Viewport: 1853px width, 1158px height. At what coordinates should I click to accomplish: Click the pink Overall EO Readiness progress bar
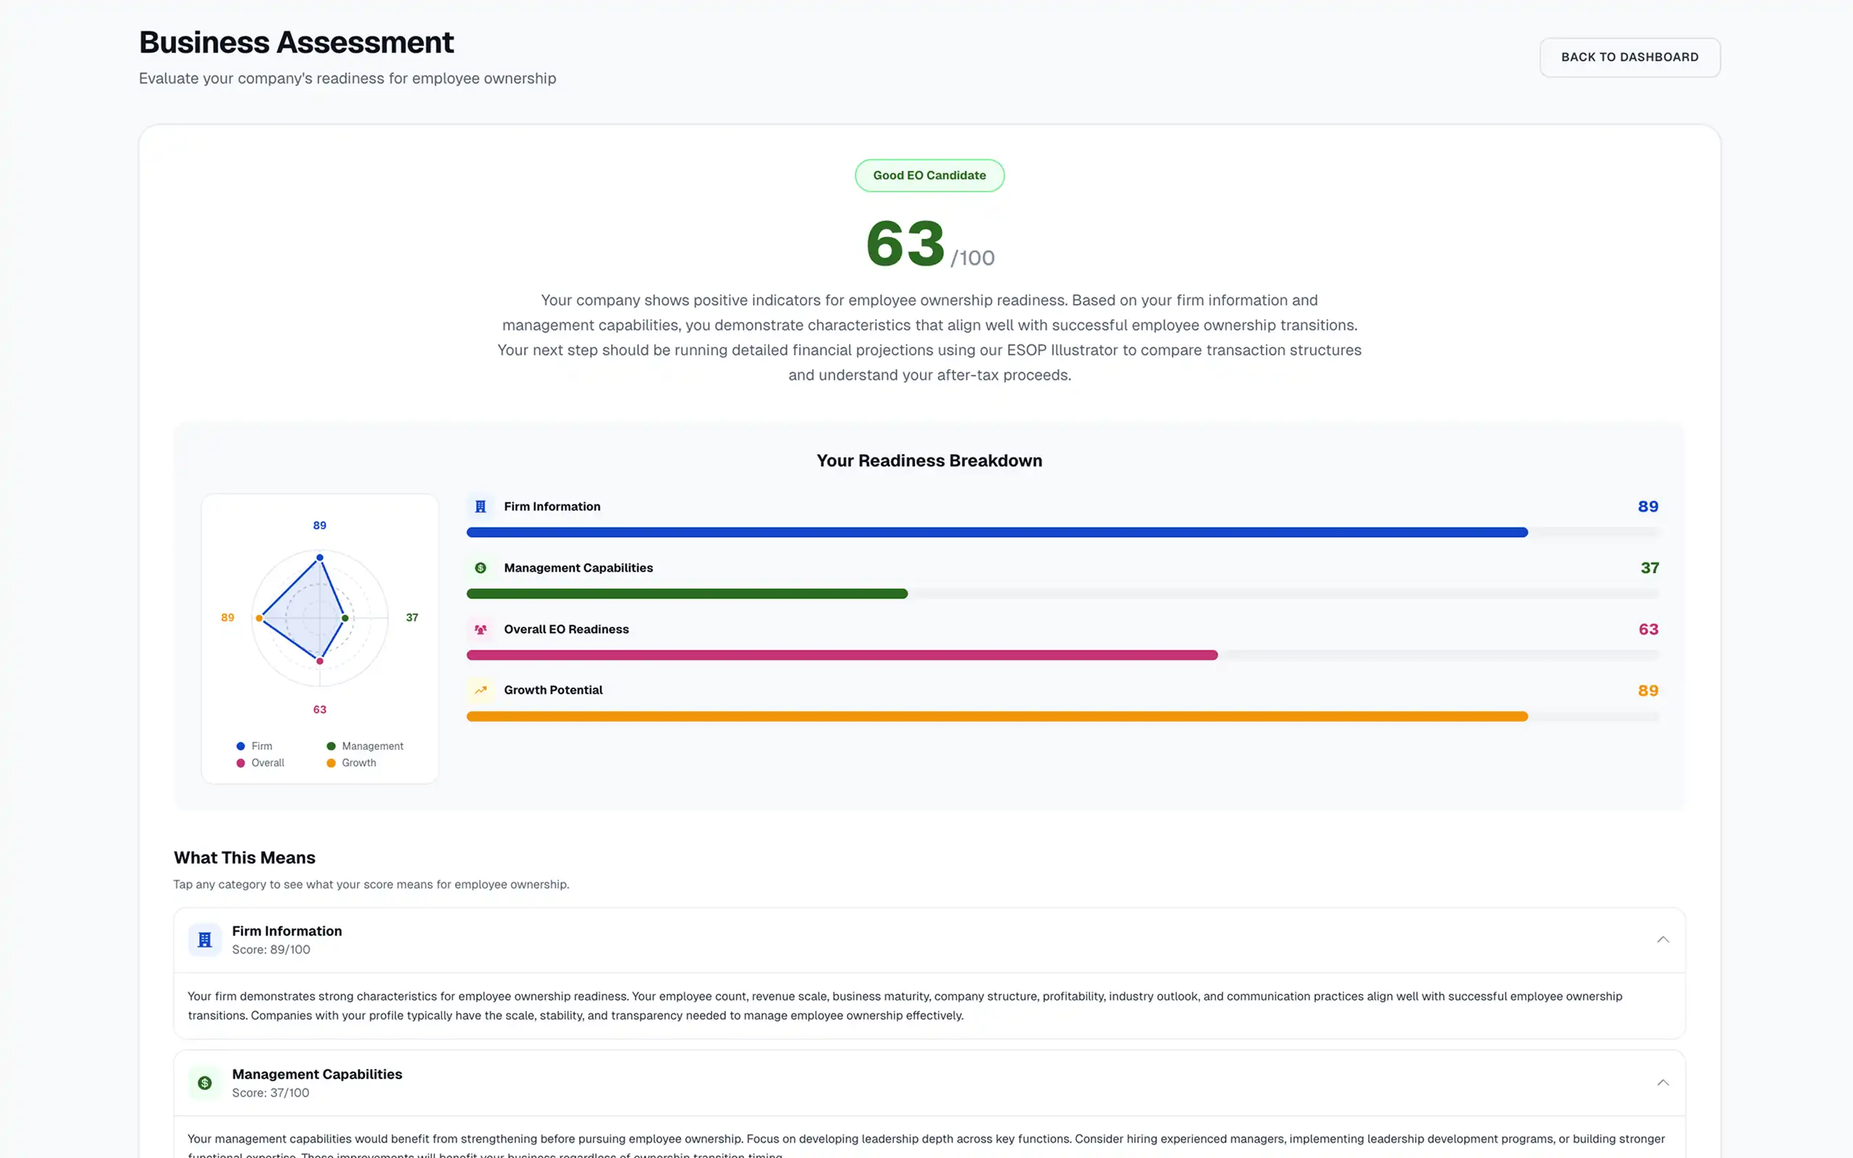tap(843, 655)
